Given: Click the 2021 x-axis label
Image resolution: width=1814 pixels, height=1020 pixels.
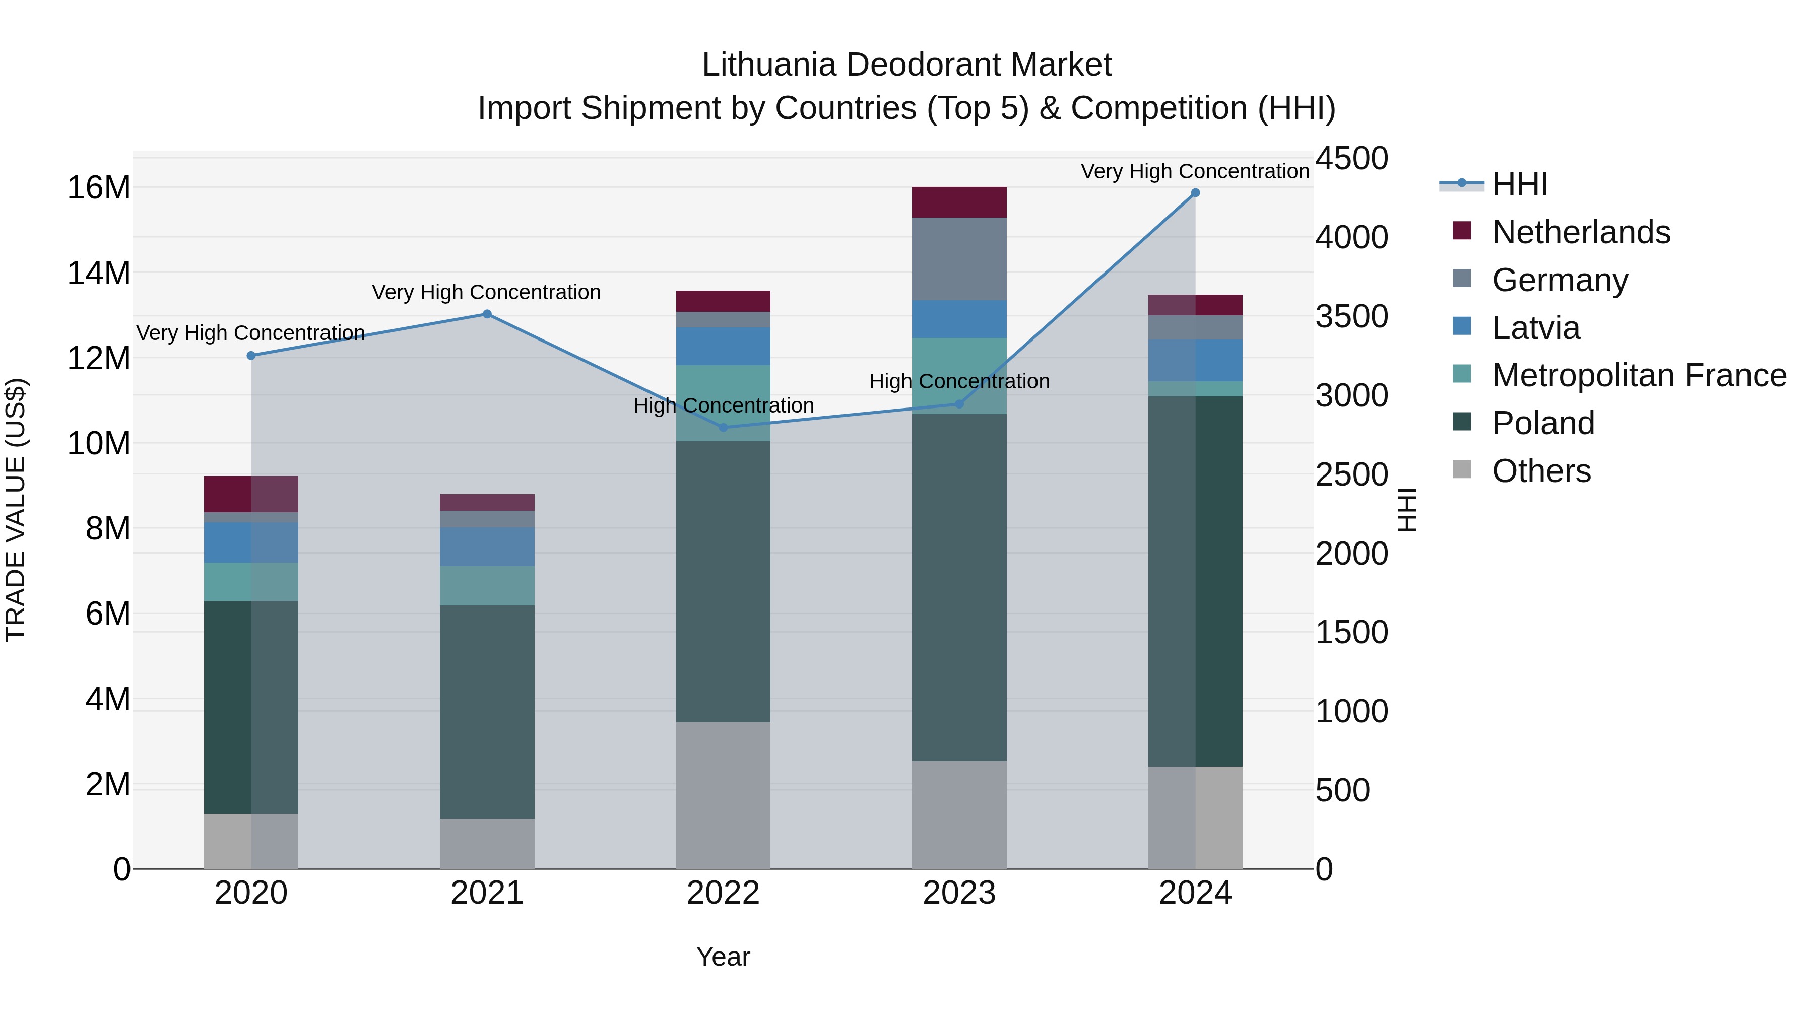Looking at the screenshot, I should (487, 893).
